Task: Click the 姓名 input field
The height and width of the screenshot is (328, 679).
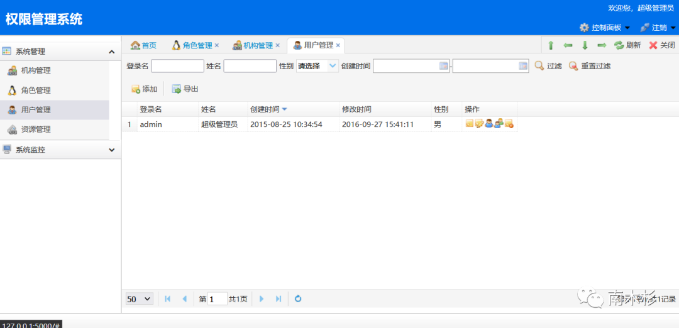Action: click(x=250, y=66)
